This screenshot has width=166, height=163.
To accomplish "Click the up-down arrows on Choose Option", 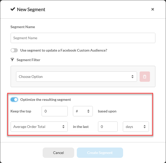I will click(132, 77).
